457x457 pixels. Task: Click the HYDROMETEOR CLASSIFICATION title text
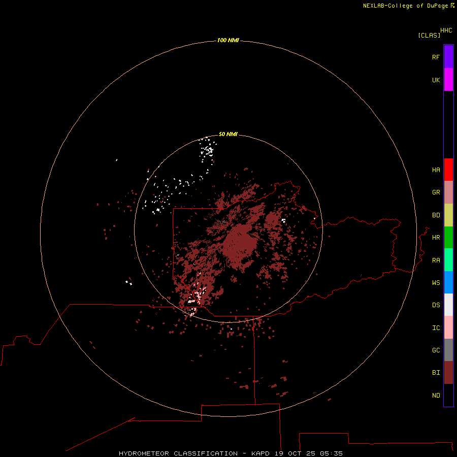(178, 453)
